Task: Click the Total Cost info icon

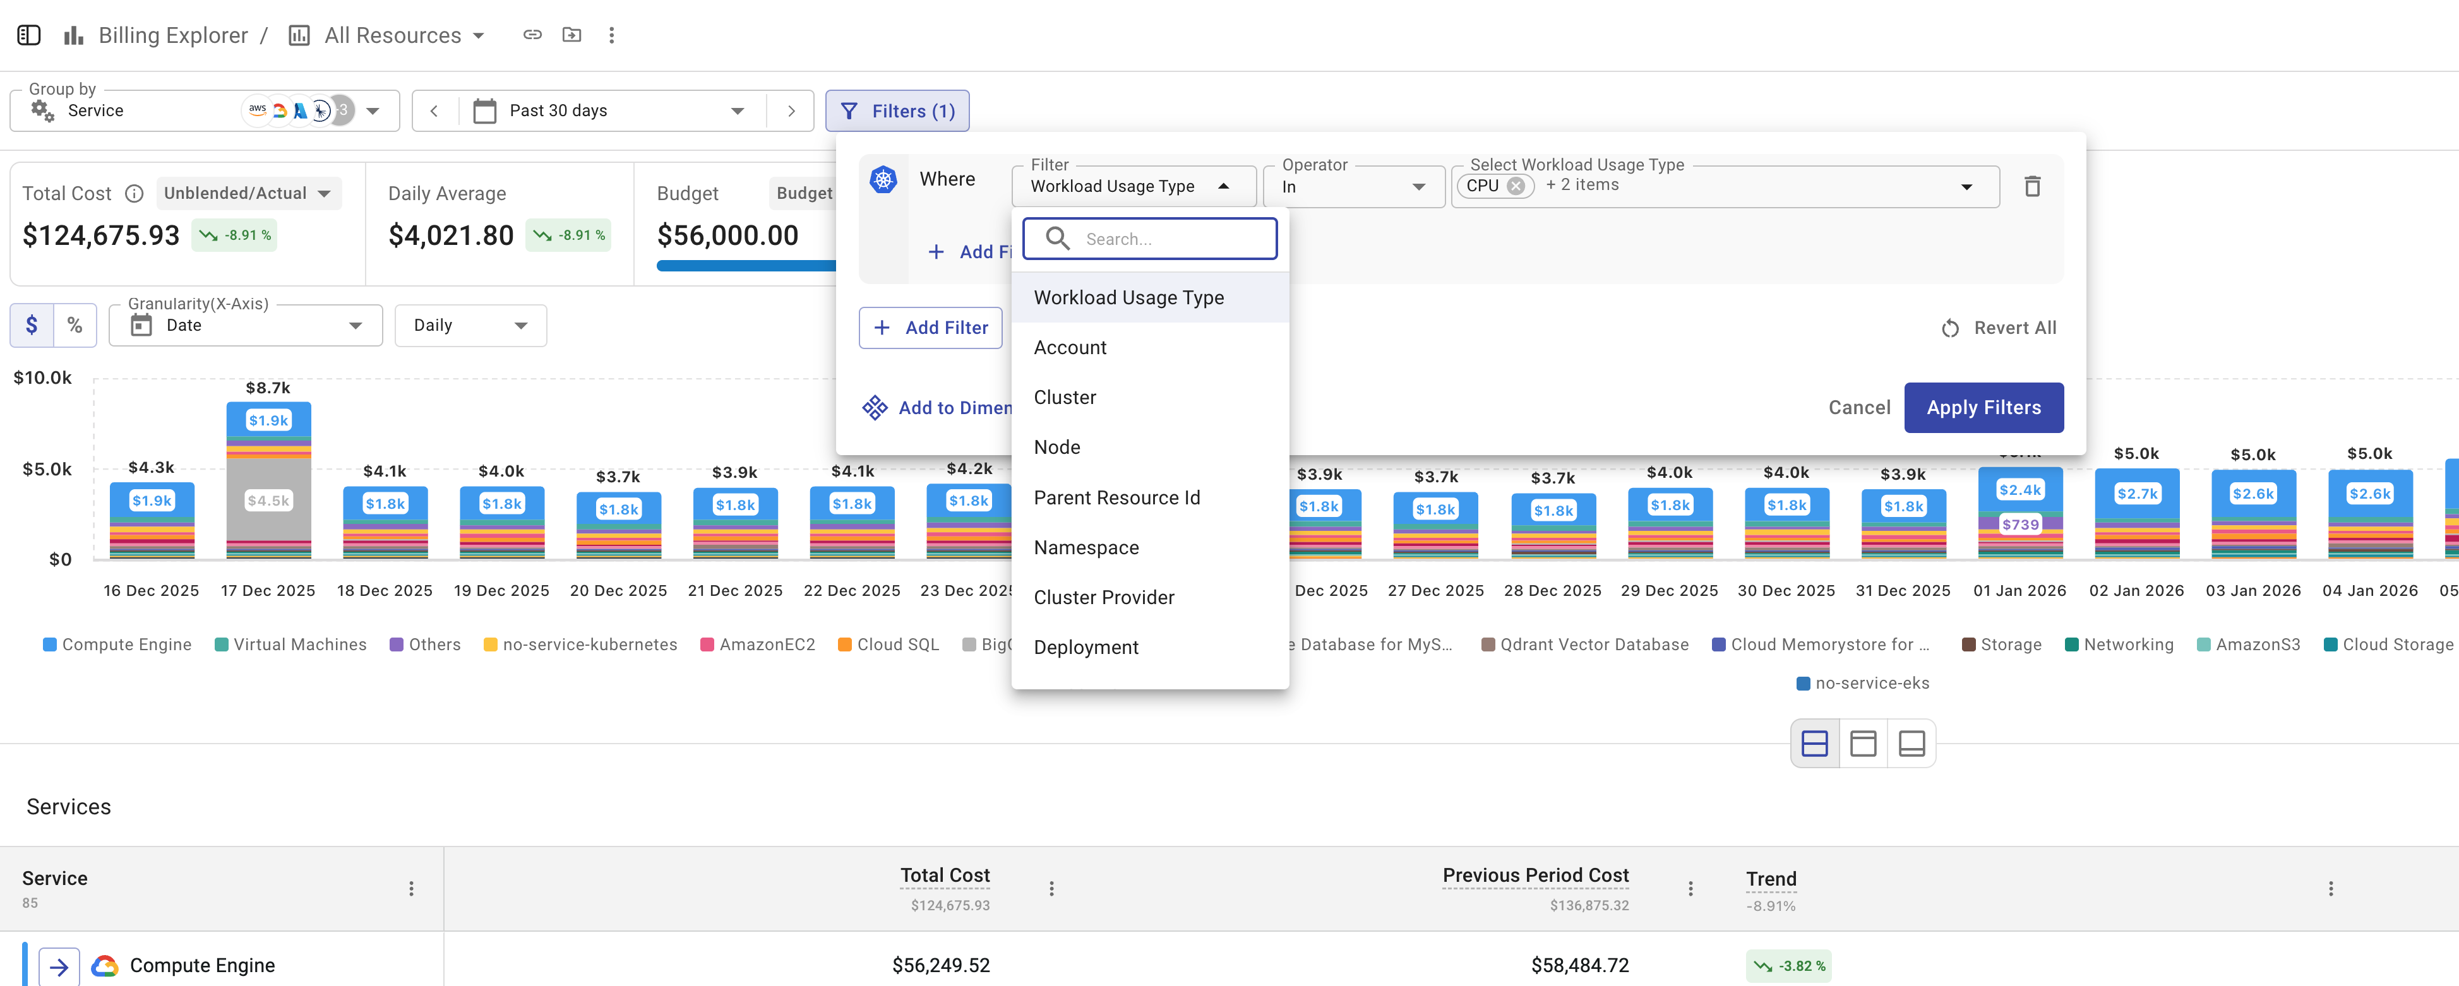Action: click(135, 194)
